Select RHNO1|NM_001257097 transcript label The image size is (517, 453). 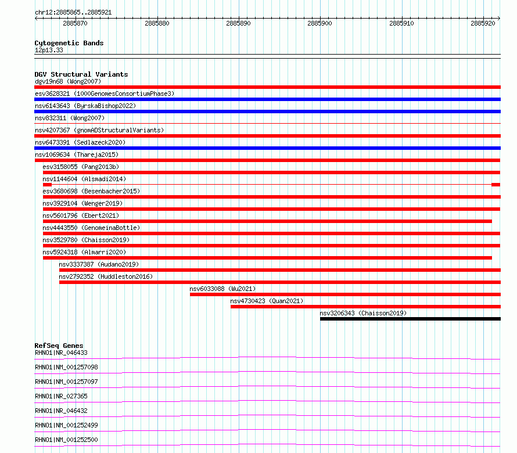coord(66,382)
